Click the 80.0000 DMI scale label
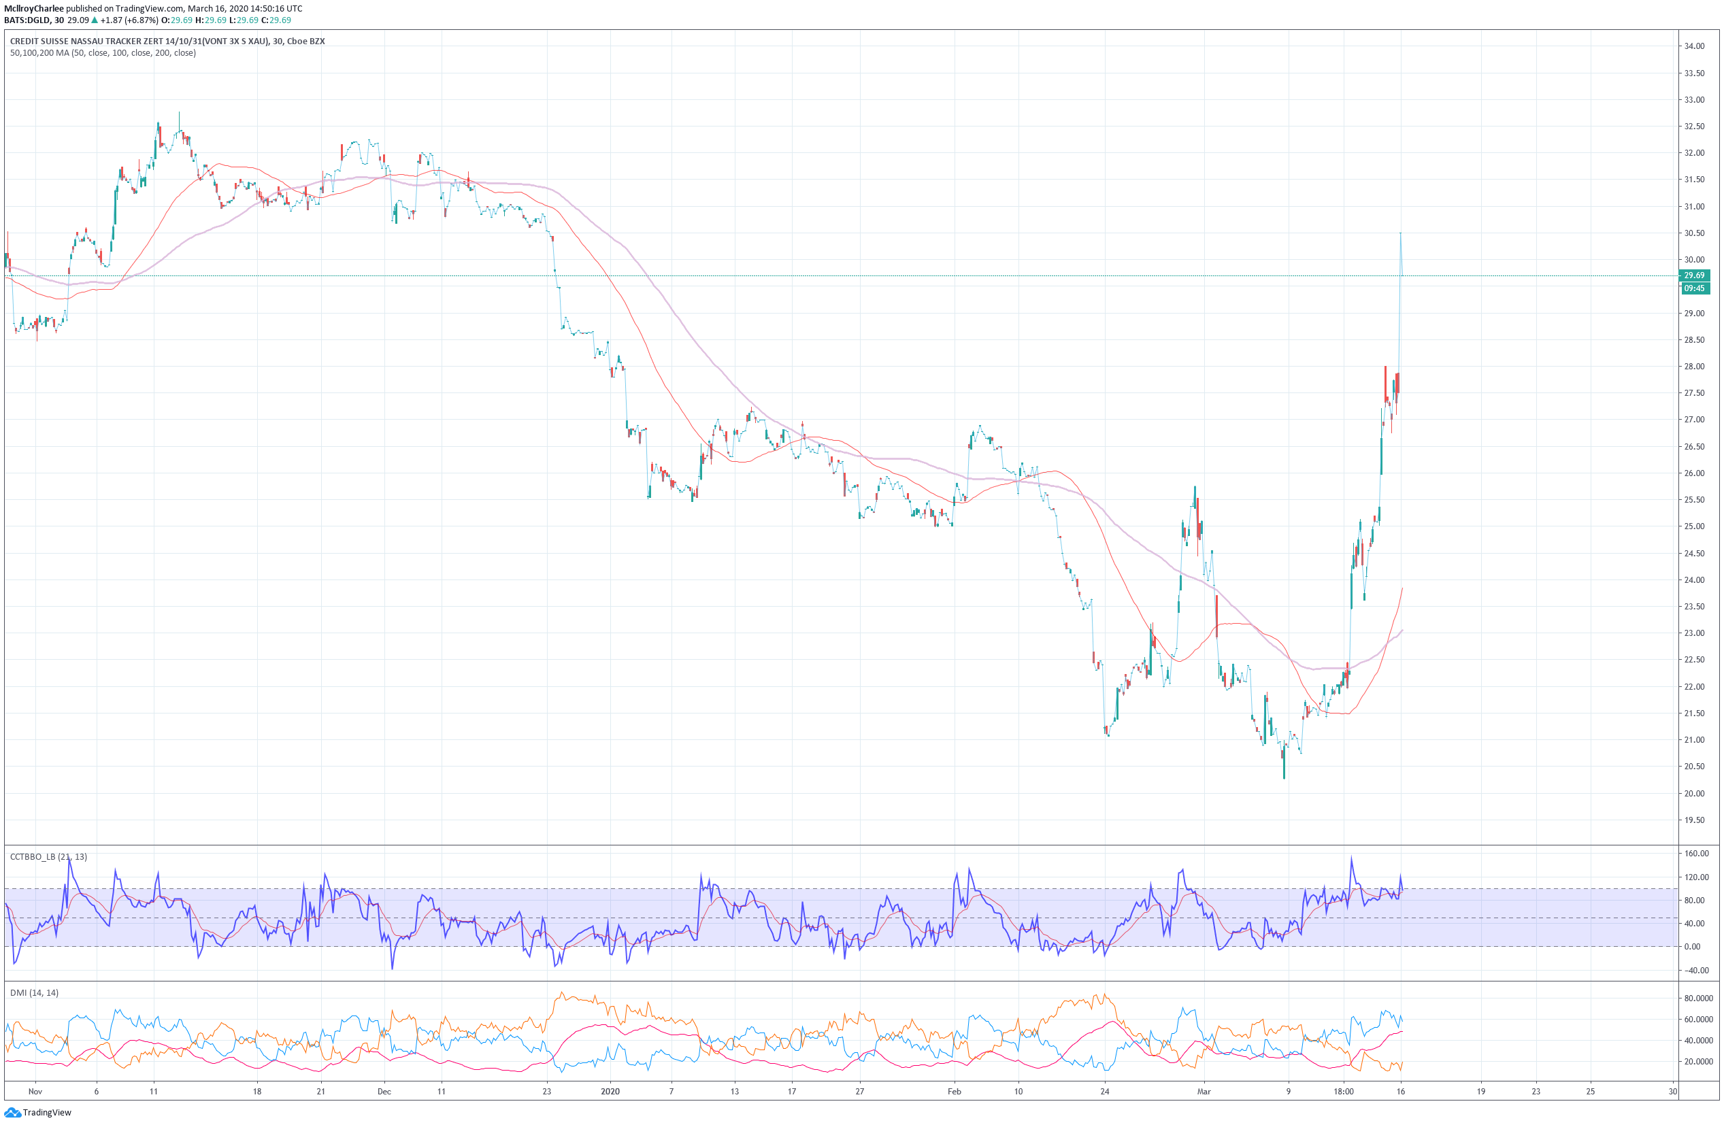 (x=1699, y=998)
